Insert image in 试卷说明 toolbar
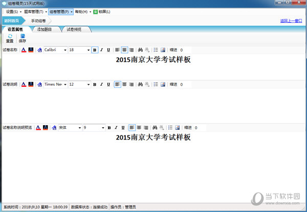 click(x=163, y=84)
